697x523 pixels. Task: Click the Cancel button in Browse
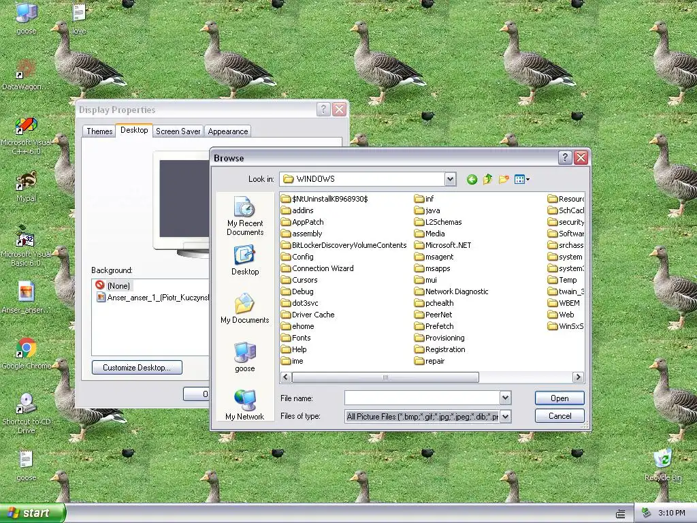click(x=560, y=416)
